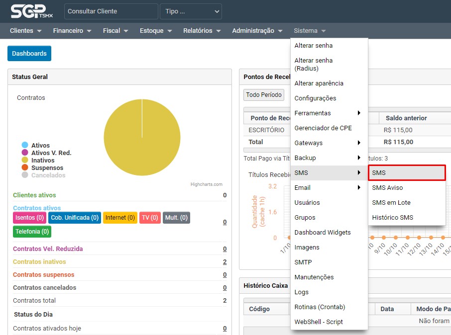Focus the Consultar Cliente search field
451x335 pixels.
coord(111,11)
